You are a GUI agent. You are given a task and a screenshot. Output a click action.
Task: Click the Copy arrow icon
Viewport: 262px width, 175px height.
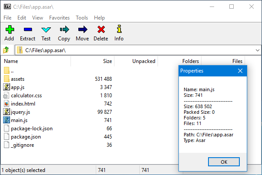coord(64,30)
